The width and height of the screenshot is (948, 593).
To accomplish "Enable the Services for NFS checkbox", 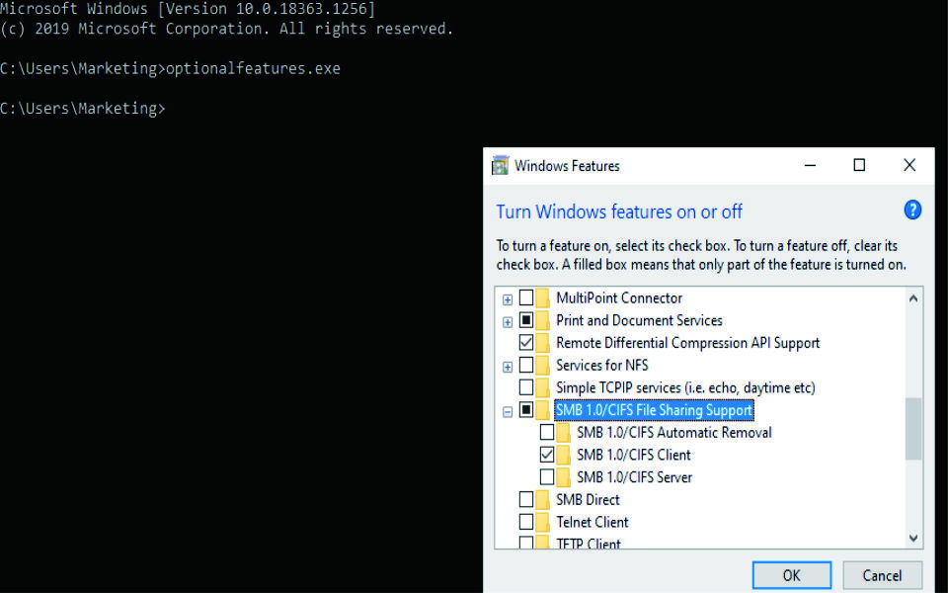I will 526,365.
